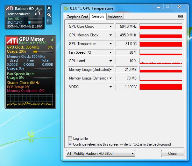192x166 pixels.
Task: Click Memory Clock: 500MHz in GPU Meter
Action: (26, 57)
